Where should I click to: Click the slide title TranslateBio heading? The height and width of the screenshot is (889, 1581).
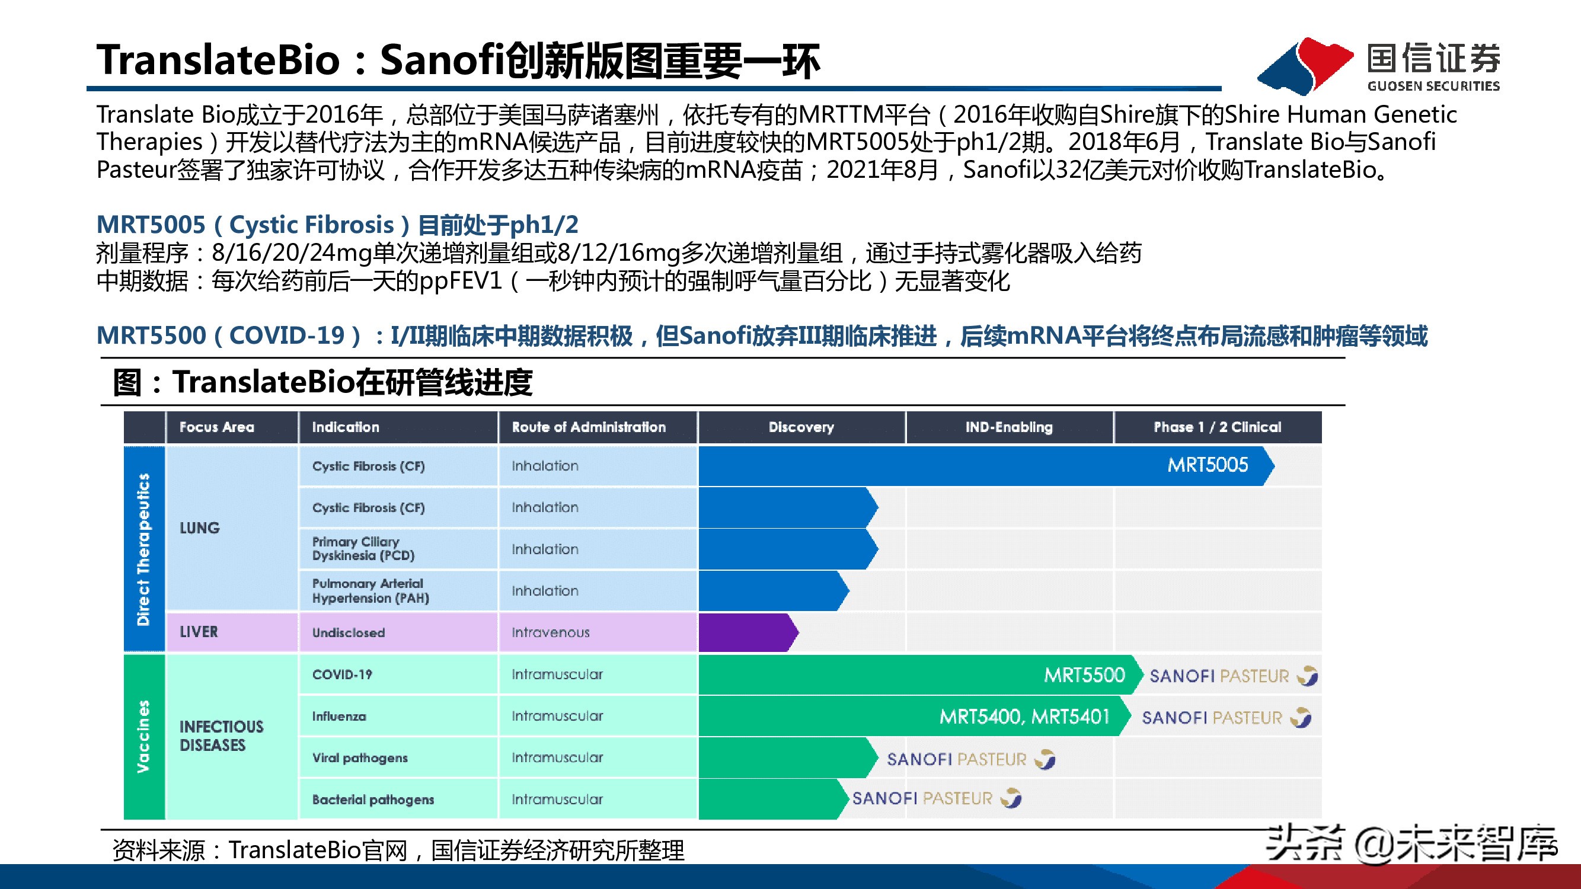point(458,60)
